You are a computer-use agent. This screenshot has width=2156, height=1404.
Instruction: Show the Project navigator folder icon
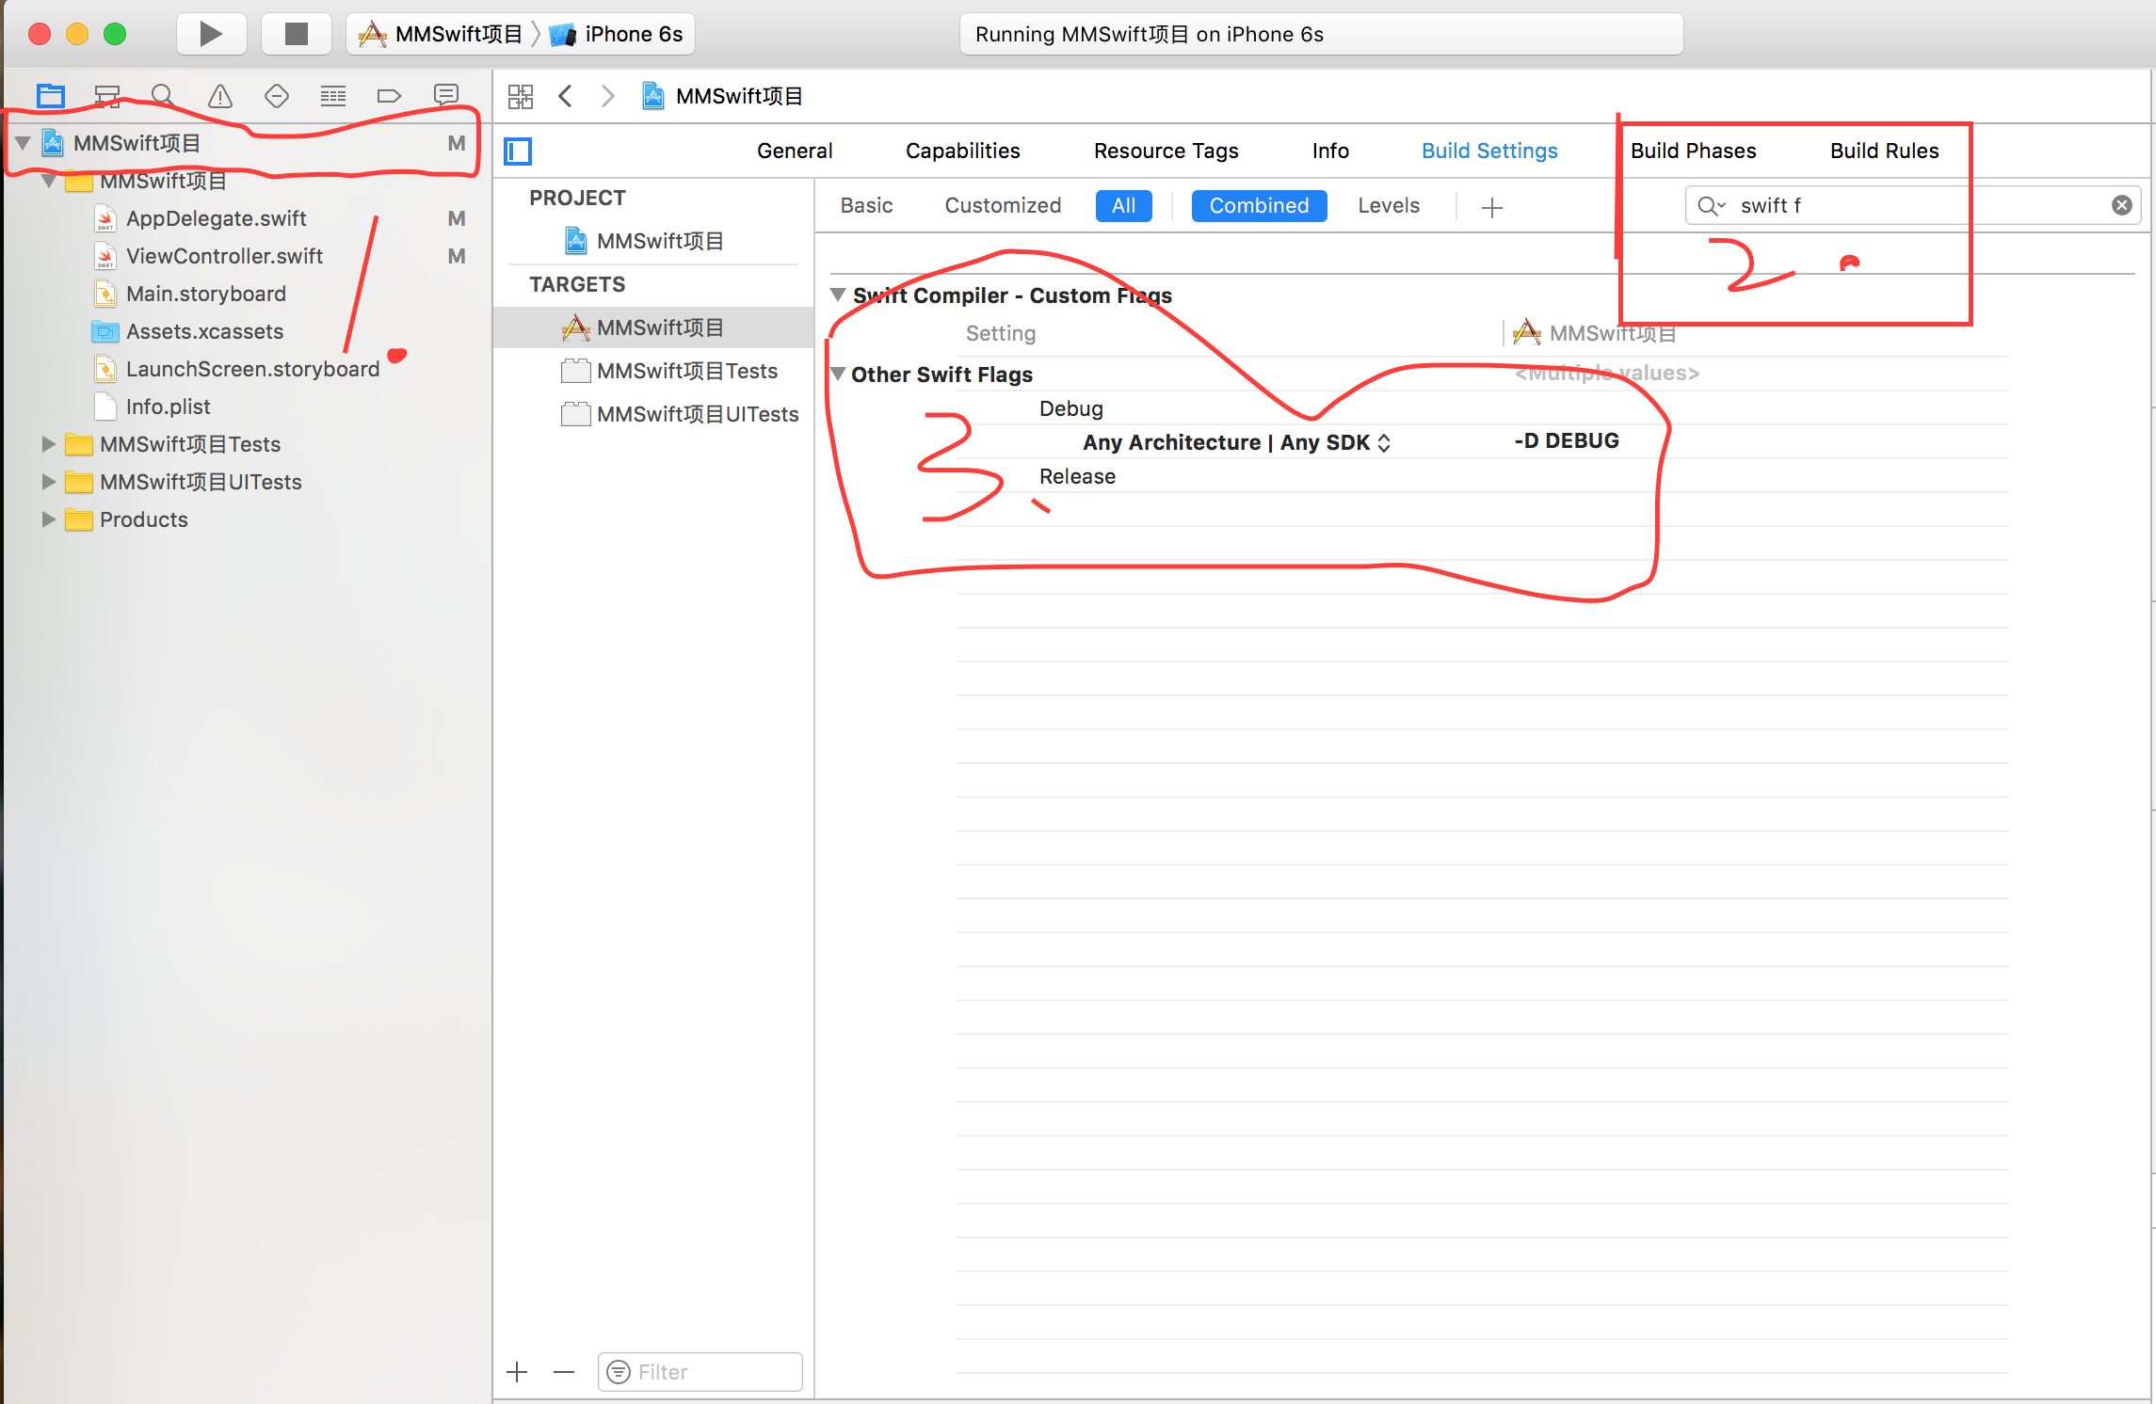(50, 95)
